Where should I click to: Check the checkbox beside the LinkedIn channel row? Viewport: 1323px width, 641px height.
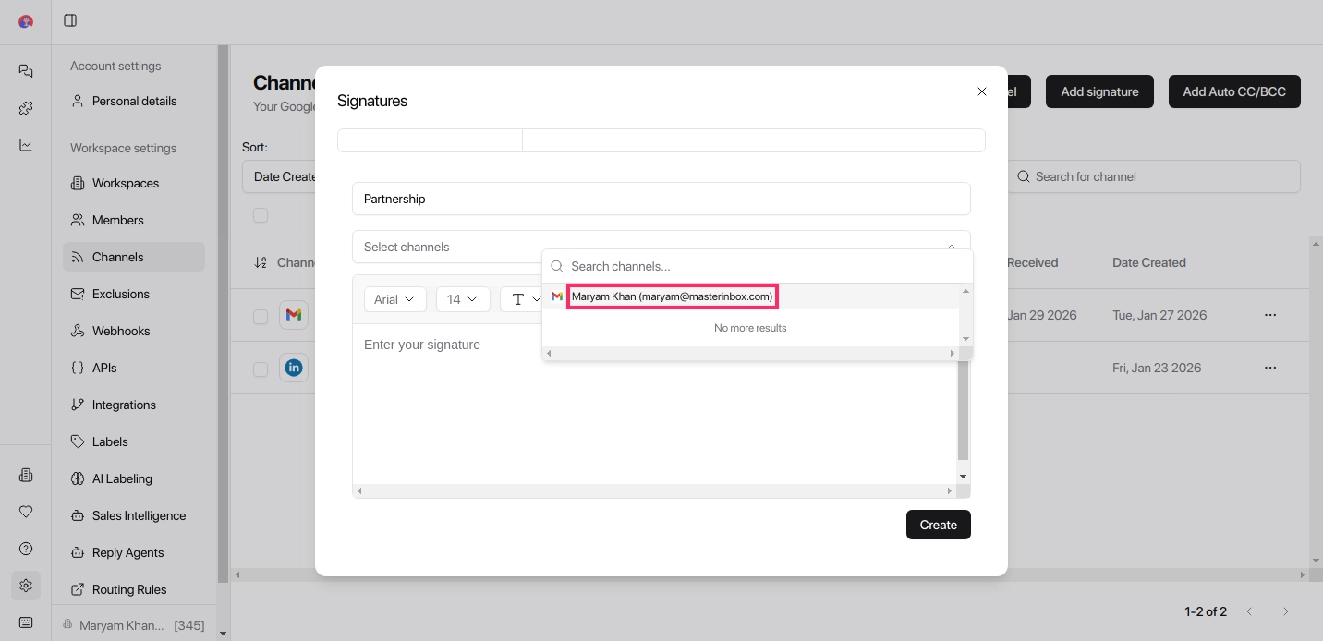coord(261,369)
